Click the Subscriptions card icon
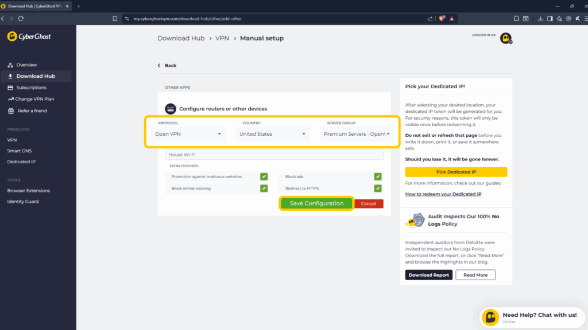 (10, 88)
